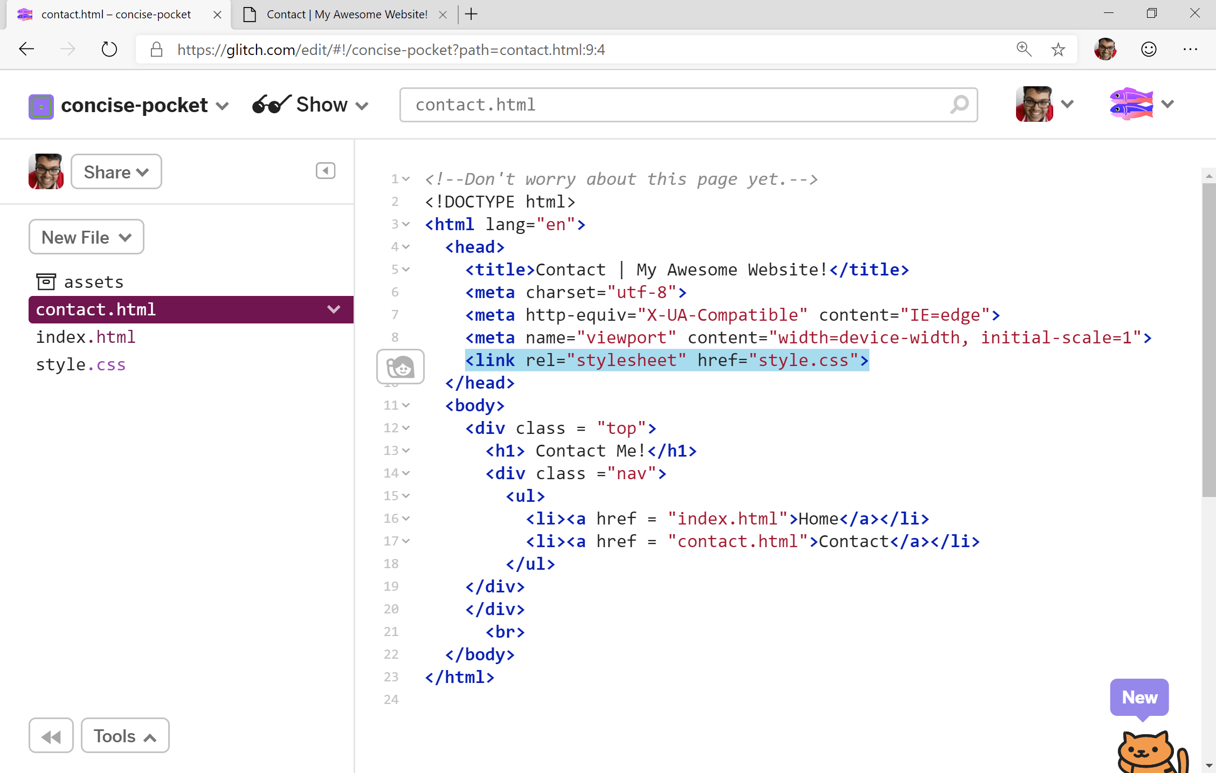Click the user face icon in the gutter

400,367
